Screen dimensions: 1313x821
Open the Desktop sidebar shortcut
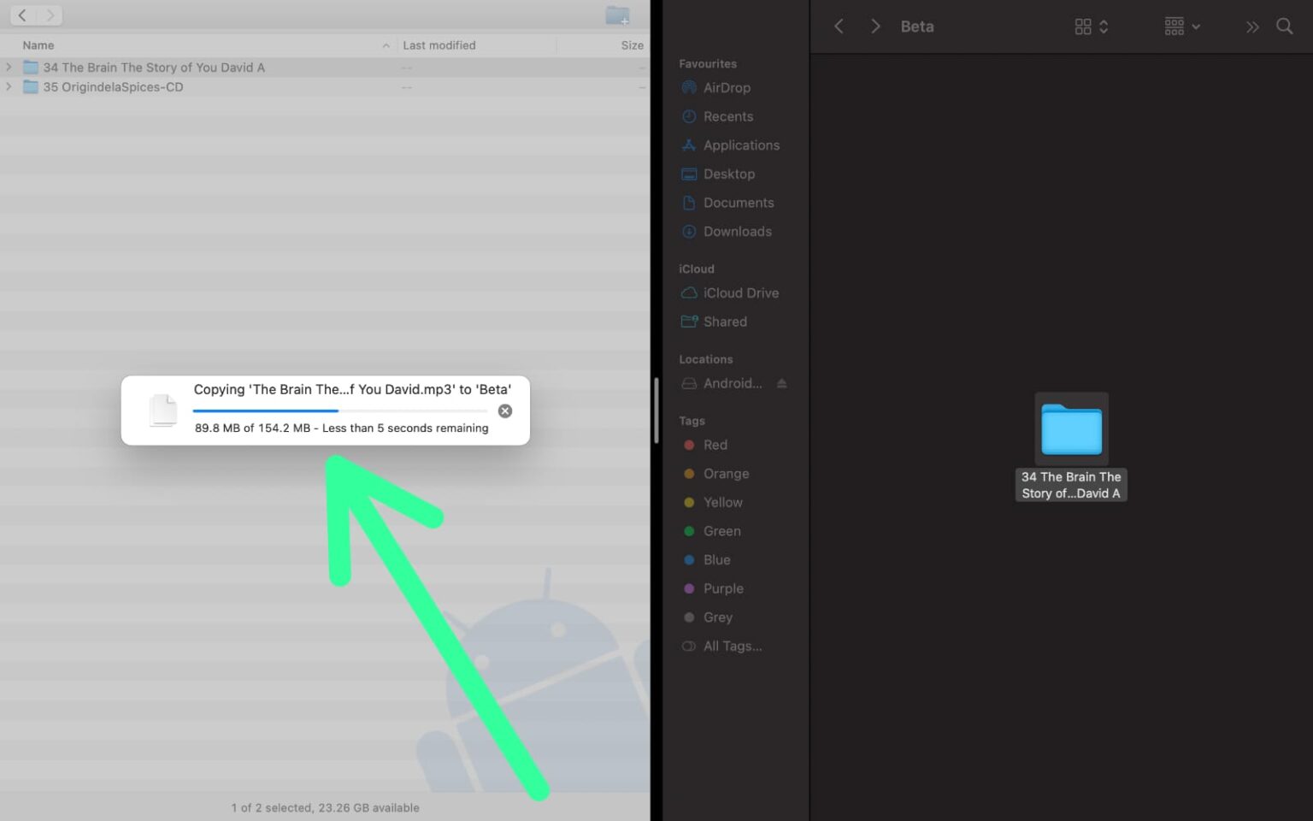pos(729,174)
